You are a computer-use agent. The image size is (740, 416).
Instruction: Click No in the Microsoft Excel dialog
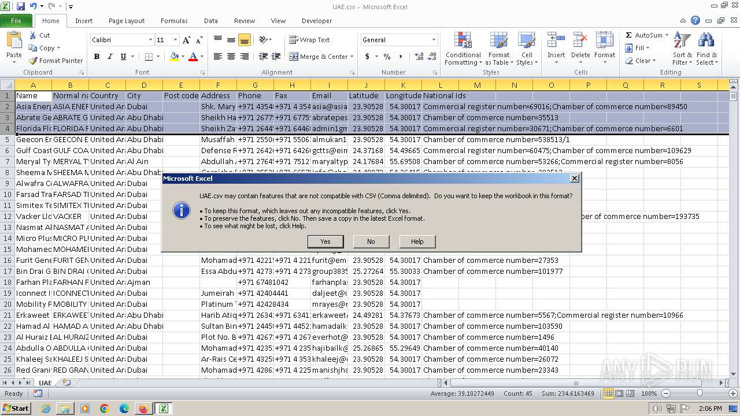tap(371, 242)
